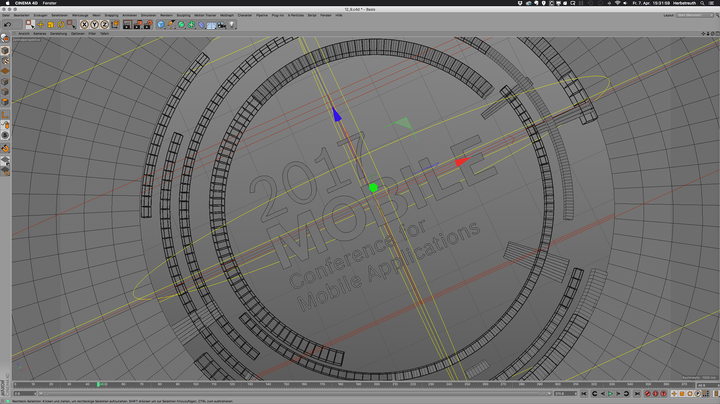Viewport: 720px width, 404px height.
Task: Toggle Y axis lock
Action: pyautogui.click(x=94, y=25)
